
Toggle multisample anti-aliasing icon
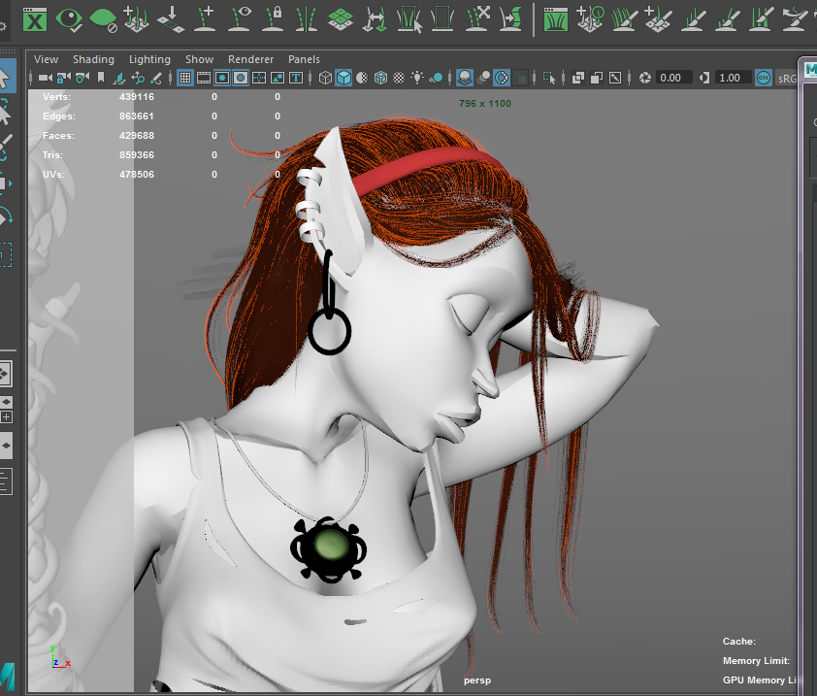point(502,79)
